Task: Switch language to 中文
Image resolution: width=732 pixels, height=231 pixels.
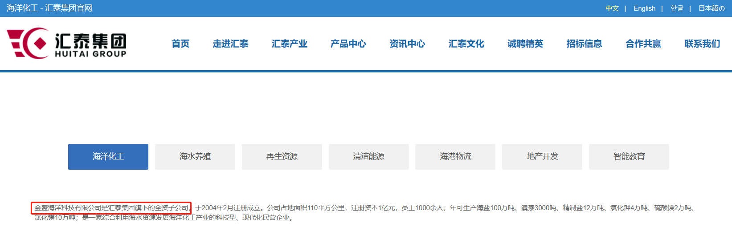Action: [x=612, y=8]
